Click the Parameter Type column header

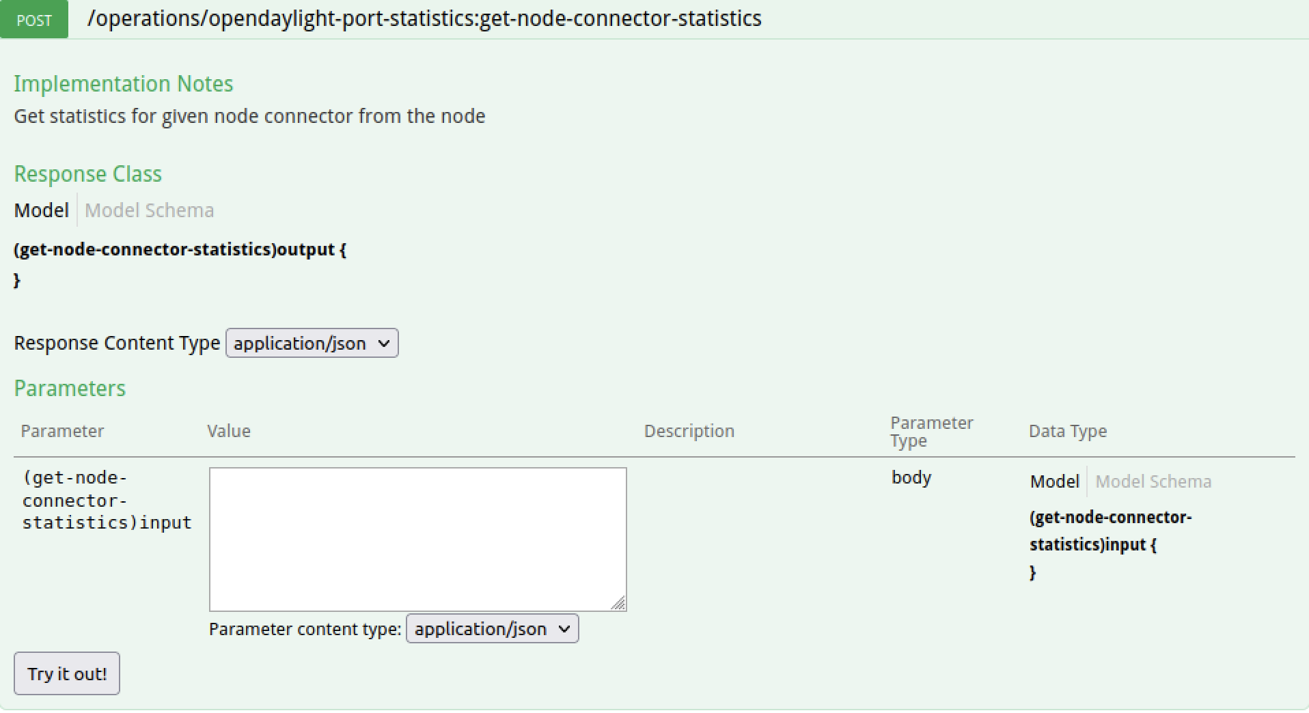pos(931,432)
